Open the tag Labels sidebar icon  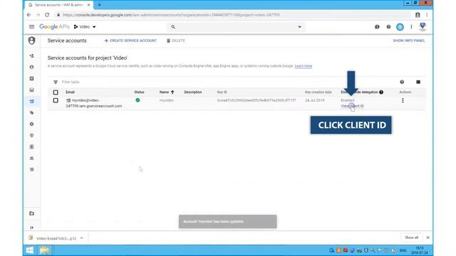pos(31,112)
